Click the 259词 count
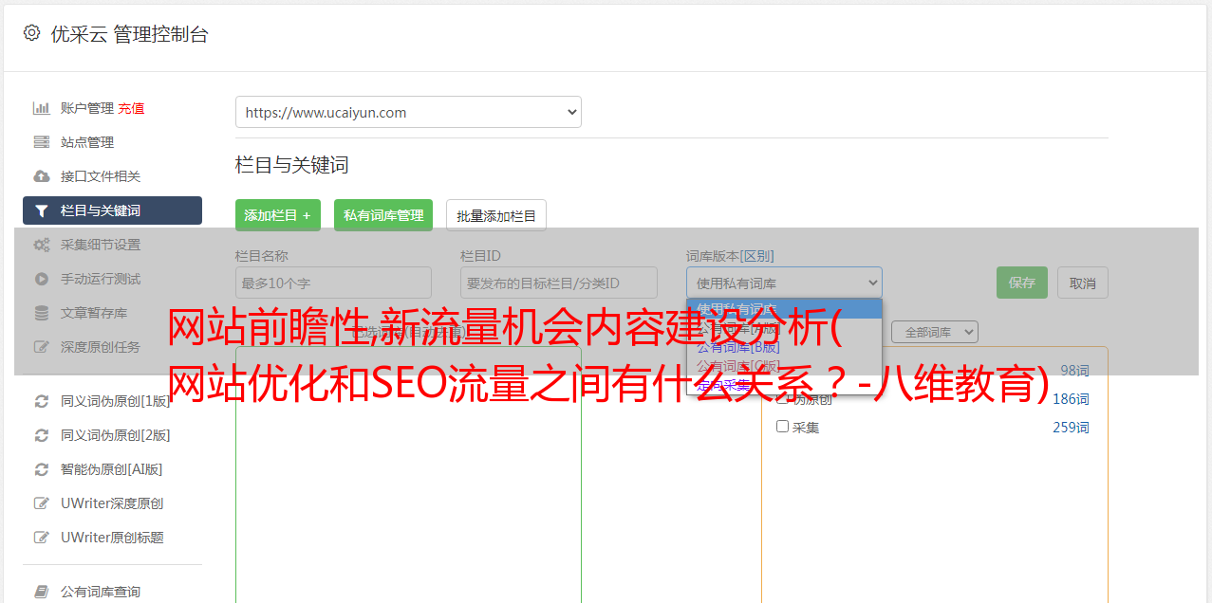This screenshot has width=1212, height=603. click(x=1071, y=428)
